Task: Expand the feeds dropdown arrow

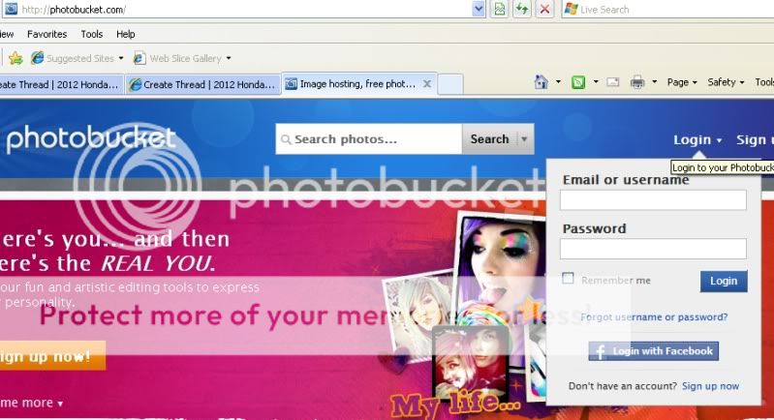Action: (x=596, y=82)
